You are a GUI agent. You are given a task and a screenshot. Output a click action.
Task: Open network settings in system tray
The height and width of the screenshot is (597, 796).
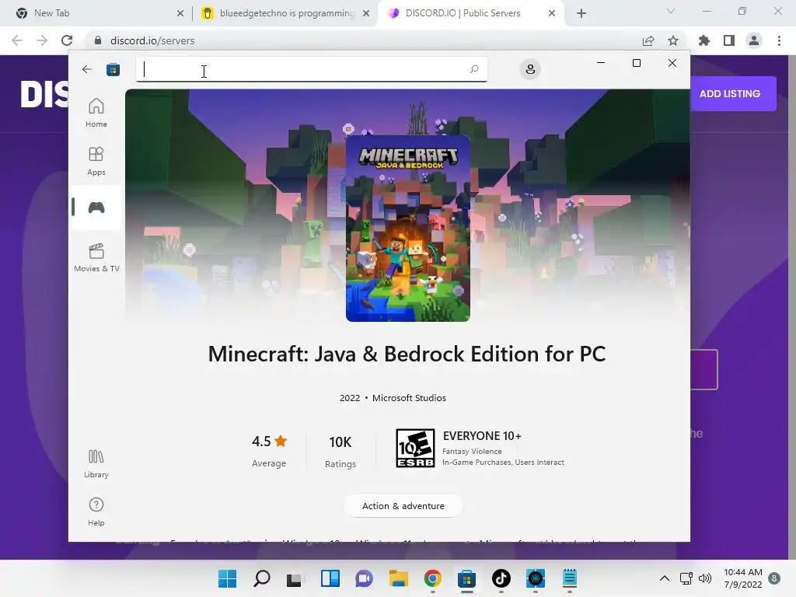click(686, 578)
